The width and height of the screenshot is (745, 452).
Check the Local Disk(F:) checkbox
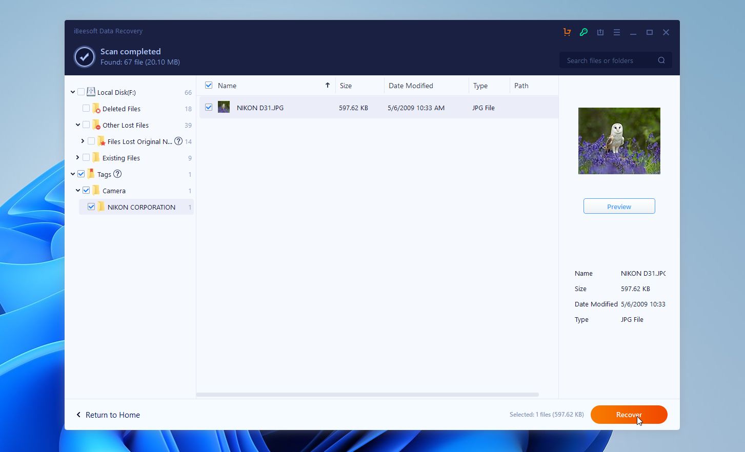pos(81,92)
